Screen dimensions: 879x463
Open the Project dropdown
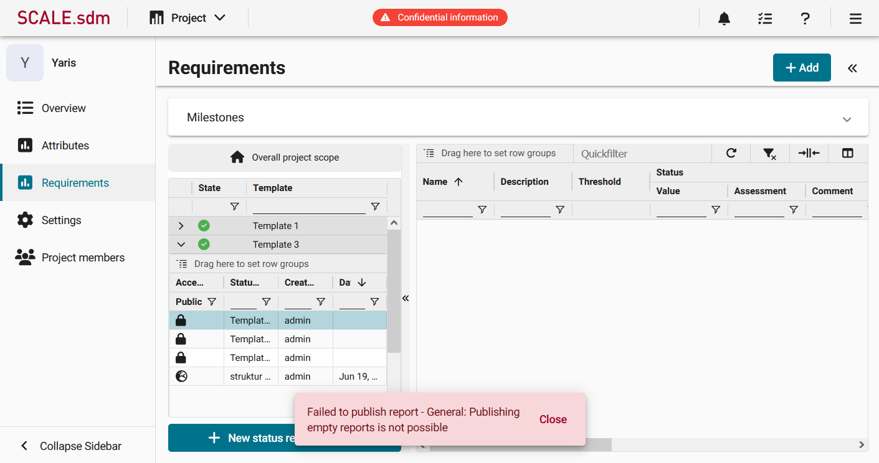coord(188,18)
